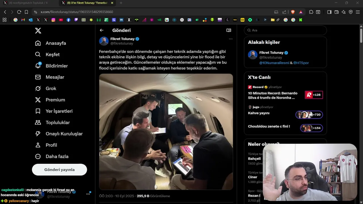The height and width of the screenshot is (204, 363).
Task: Open Brave Shields lion icon
Action: point(293,12)
